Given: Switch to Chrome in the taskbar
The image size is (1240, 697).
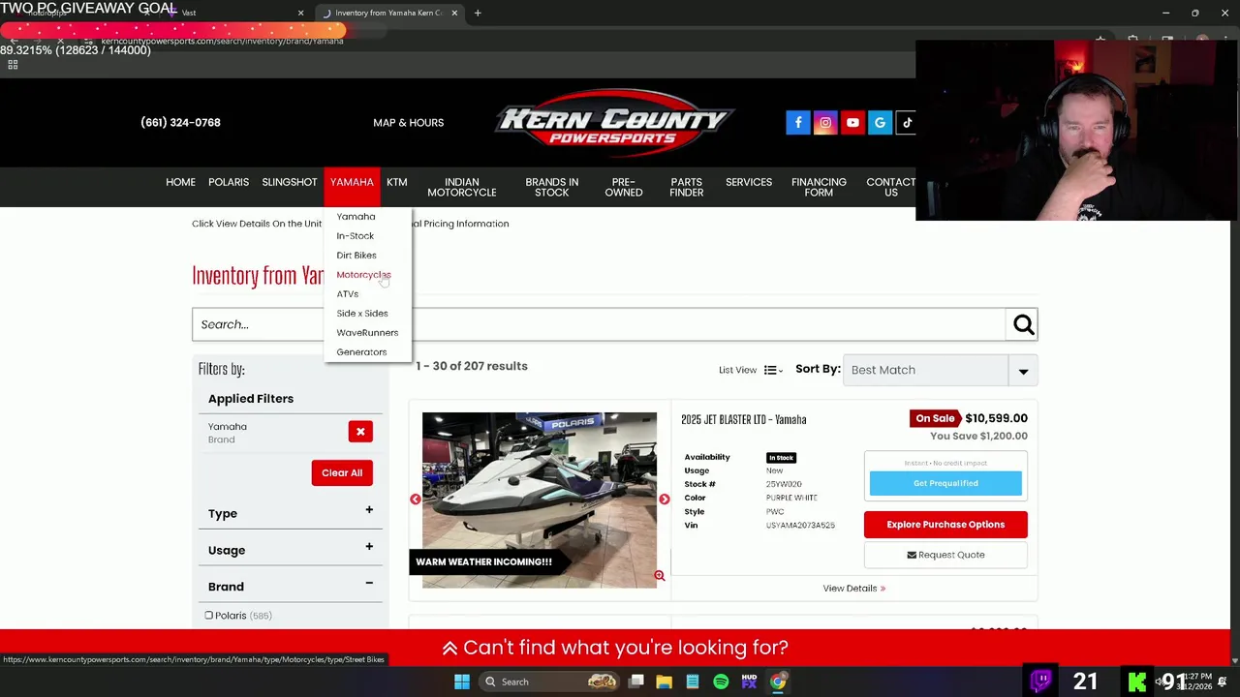Looking at the screenshot, I should [778, 682].
